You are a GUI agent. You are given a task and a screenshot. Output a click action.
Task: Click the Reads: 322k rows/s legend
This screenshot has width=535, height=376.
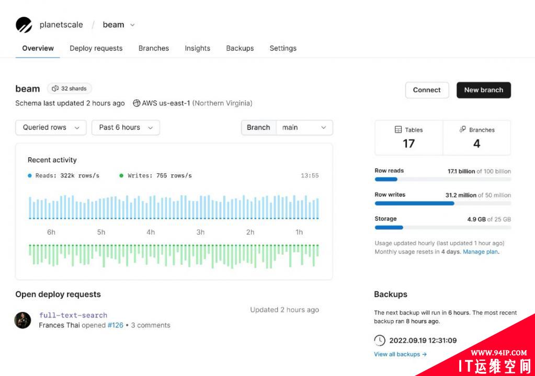coord(63,176)
